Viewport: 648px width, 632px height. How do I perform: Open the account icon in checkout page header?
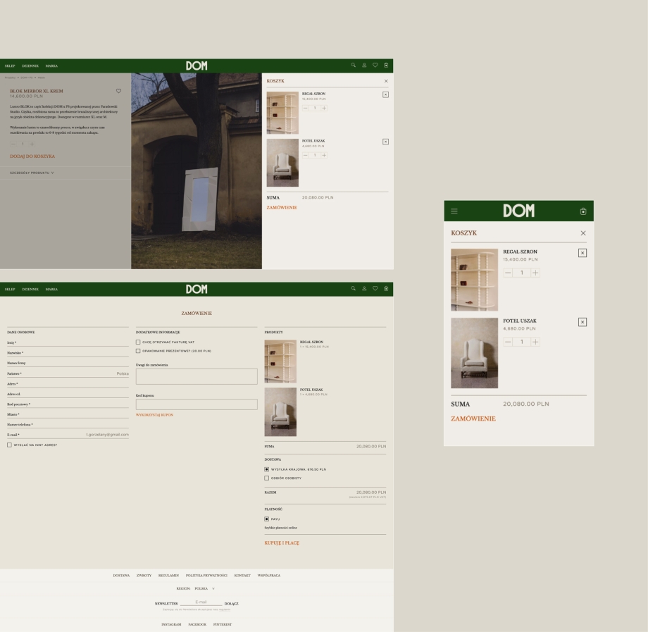click(x=364, y=288)
